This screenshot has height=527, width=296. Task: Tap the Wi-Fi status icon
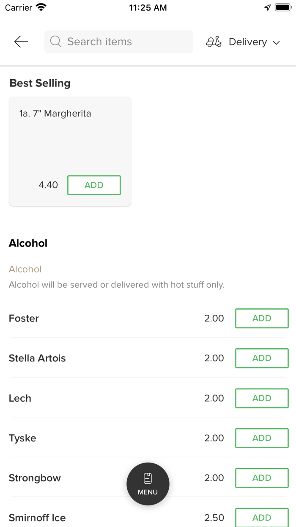click(41, 8)
